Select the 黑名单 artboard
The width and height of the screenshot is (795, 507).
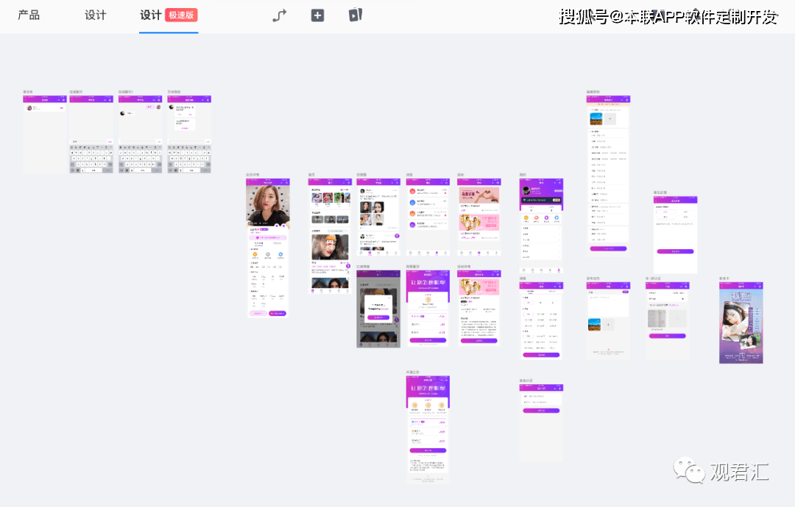tap(45, 134)
